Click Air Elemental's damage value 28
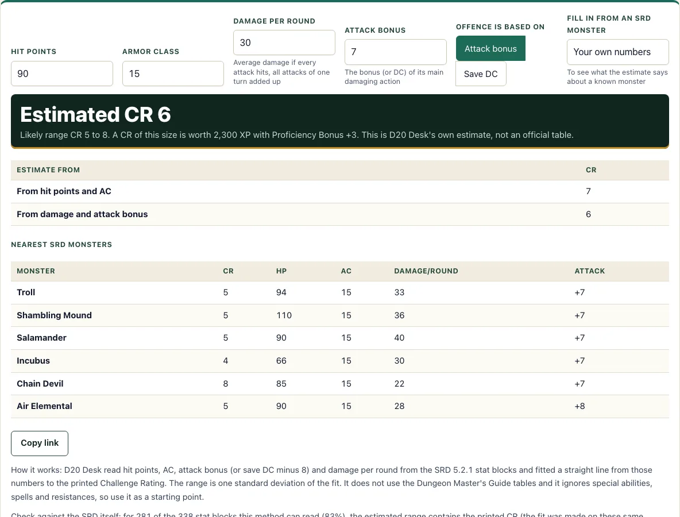The image size is (680, 517). (x=399, y=406)
